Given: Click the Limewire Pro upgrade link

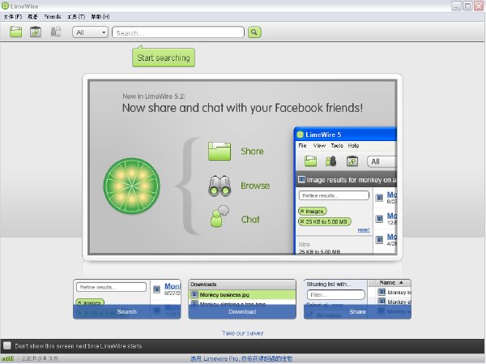Looking at the screenshot, I should 241,358.
